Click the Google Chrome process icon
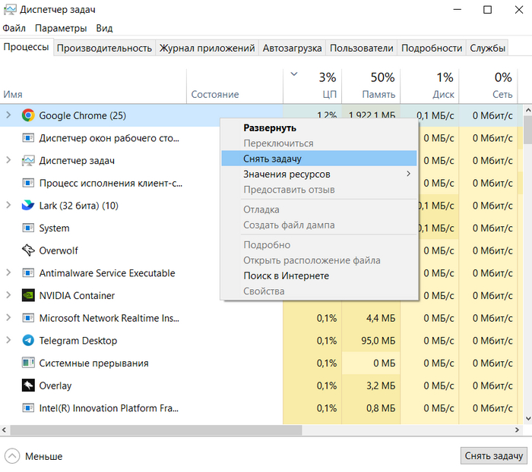This screenshot has width=532, height=472. click(28, 115)
